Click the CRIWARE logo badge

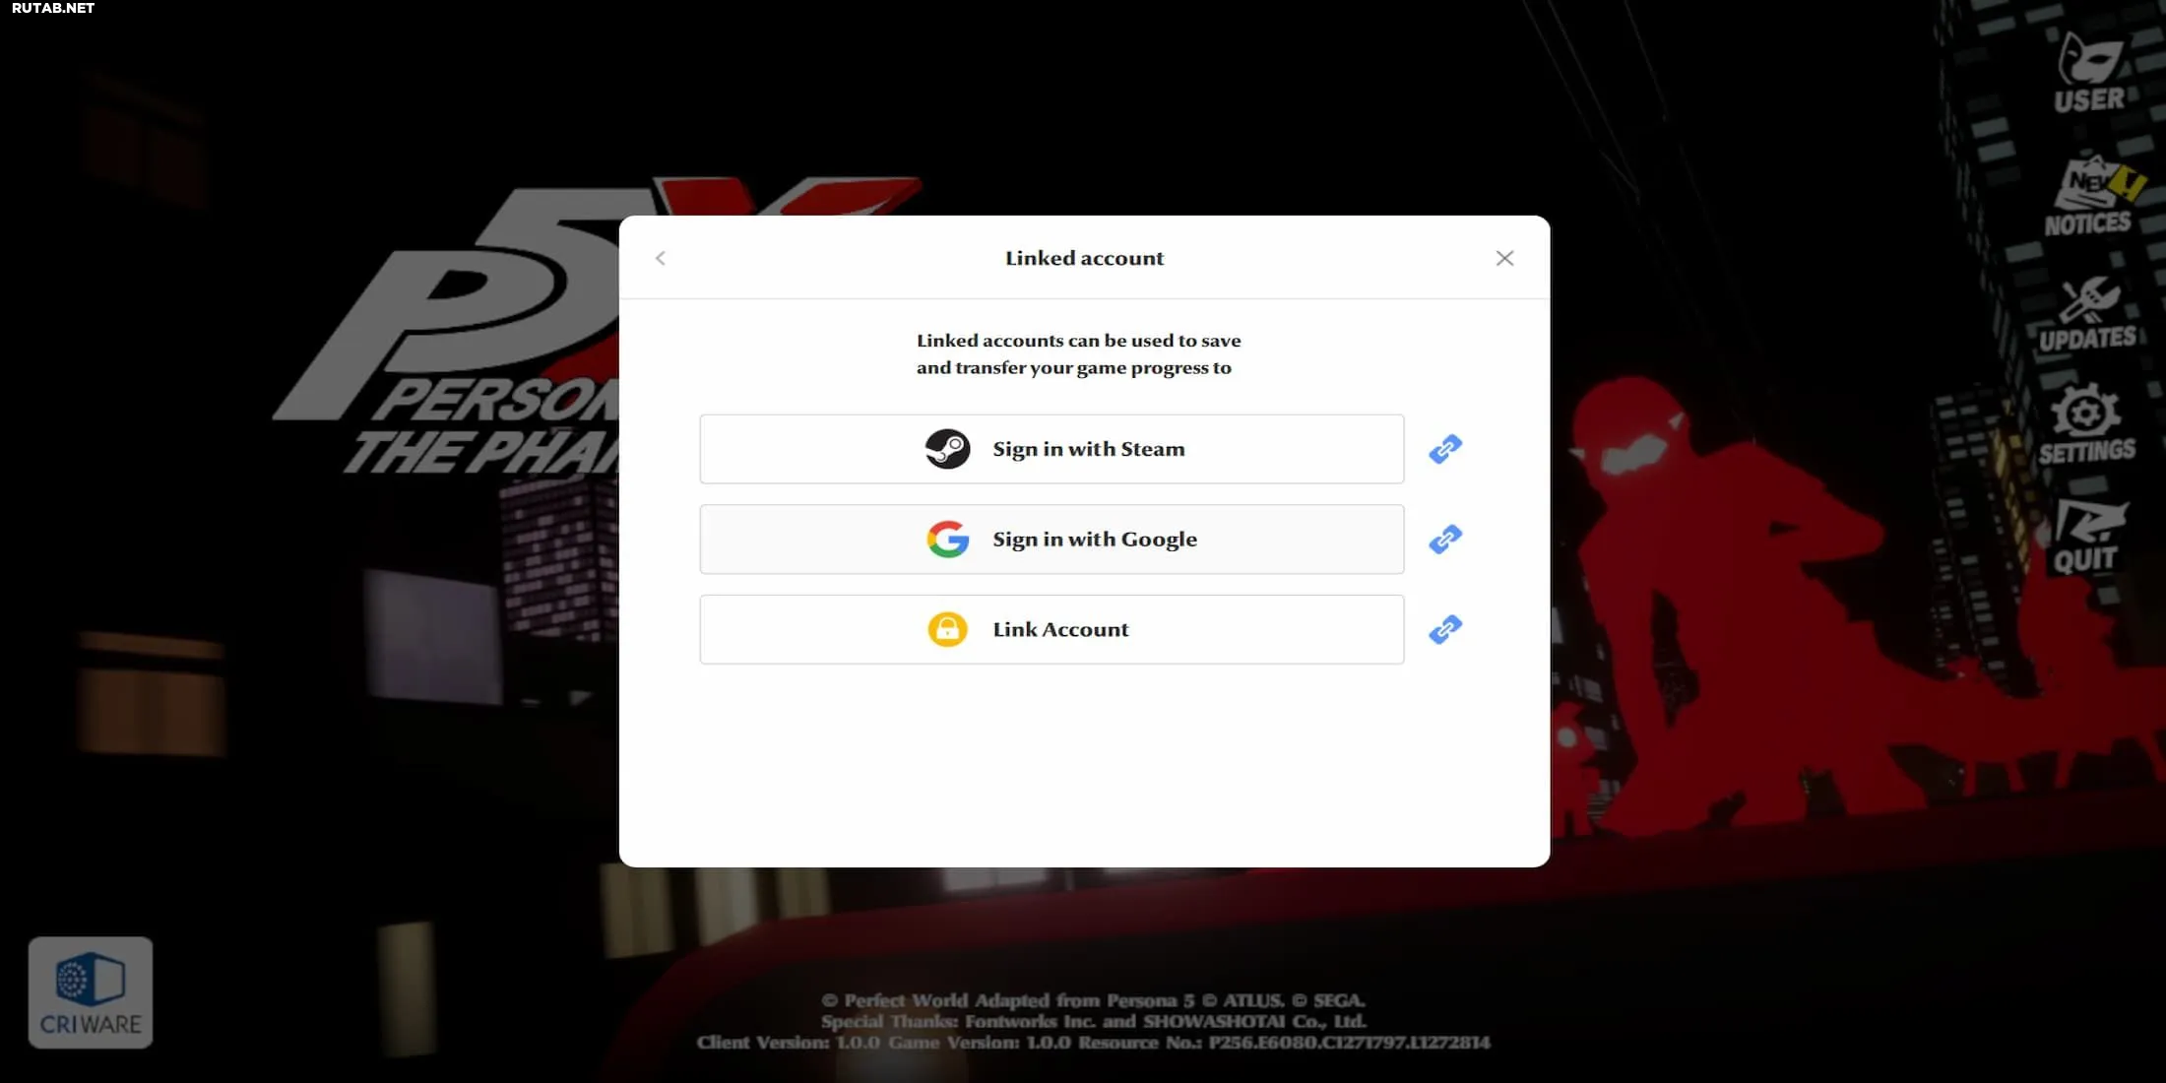coord(91,992)
